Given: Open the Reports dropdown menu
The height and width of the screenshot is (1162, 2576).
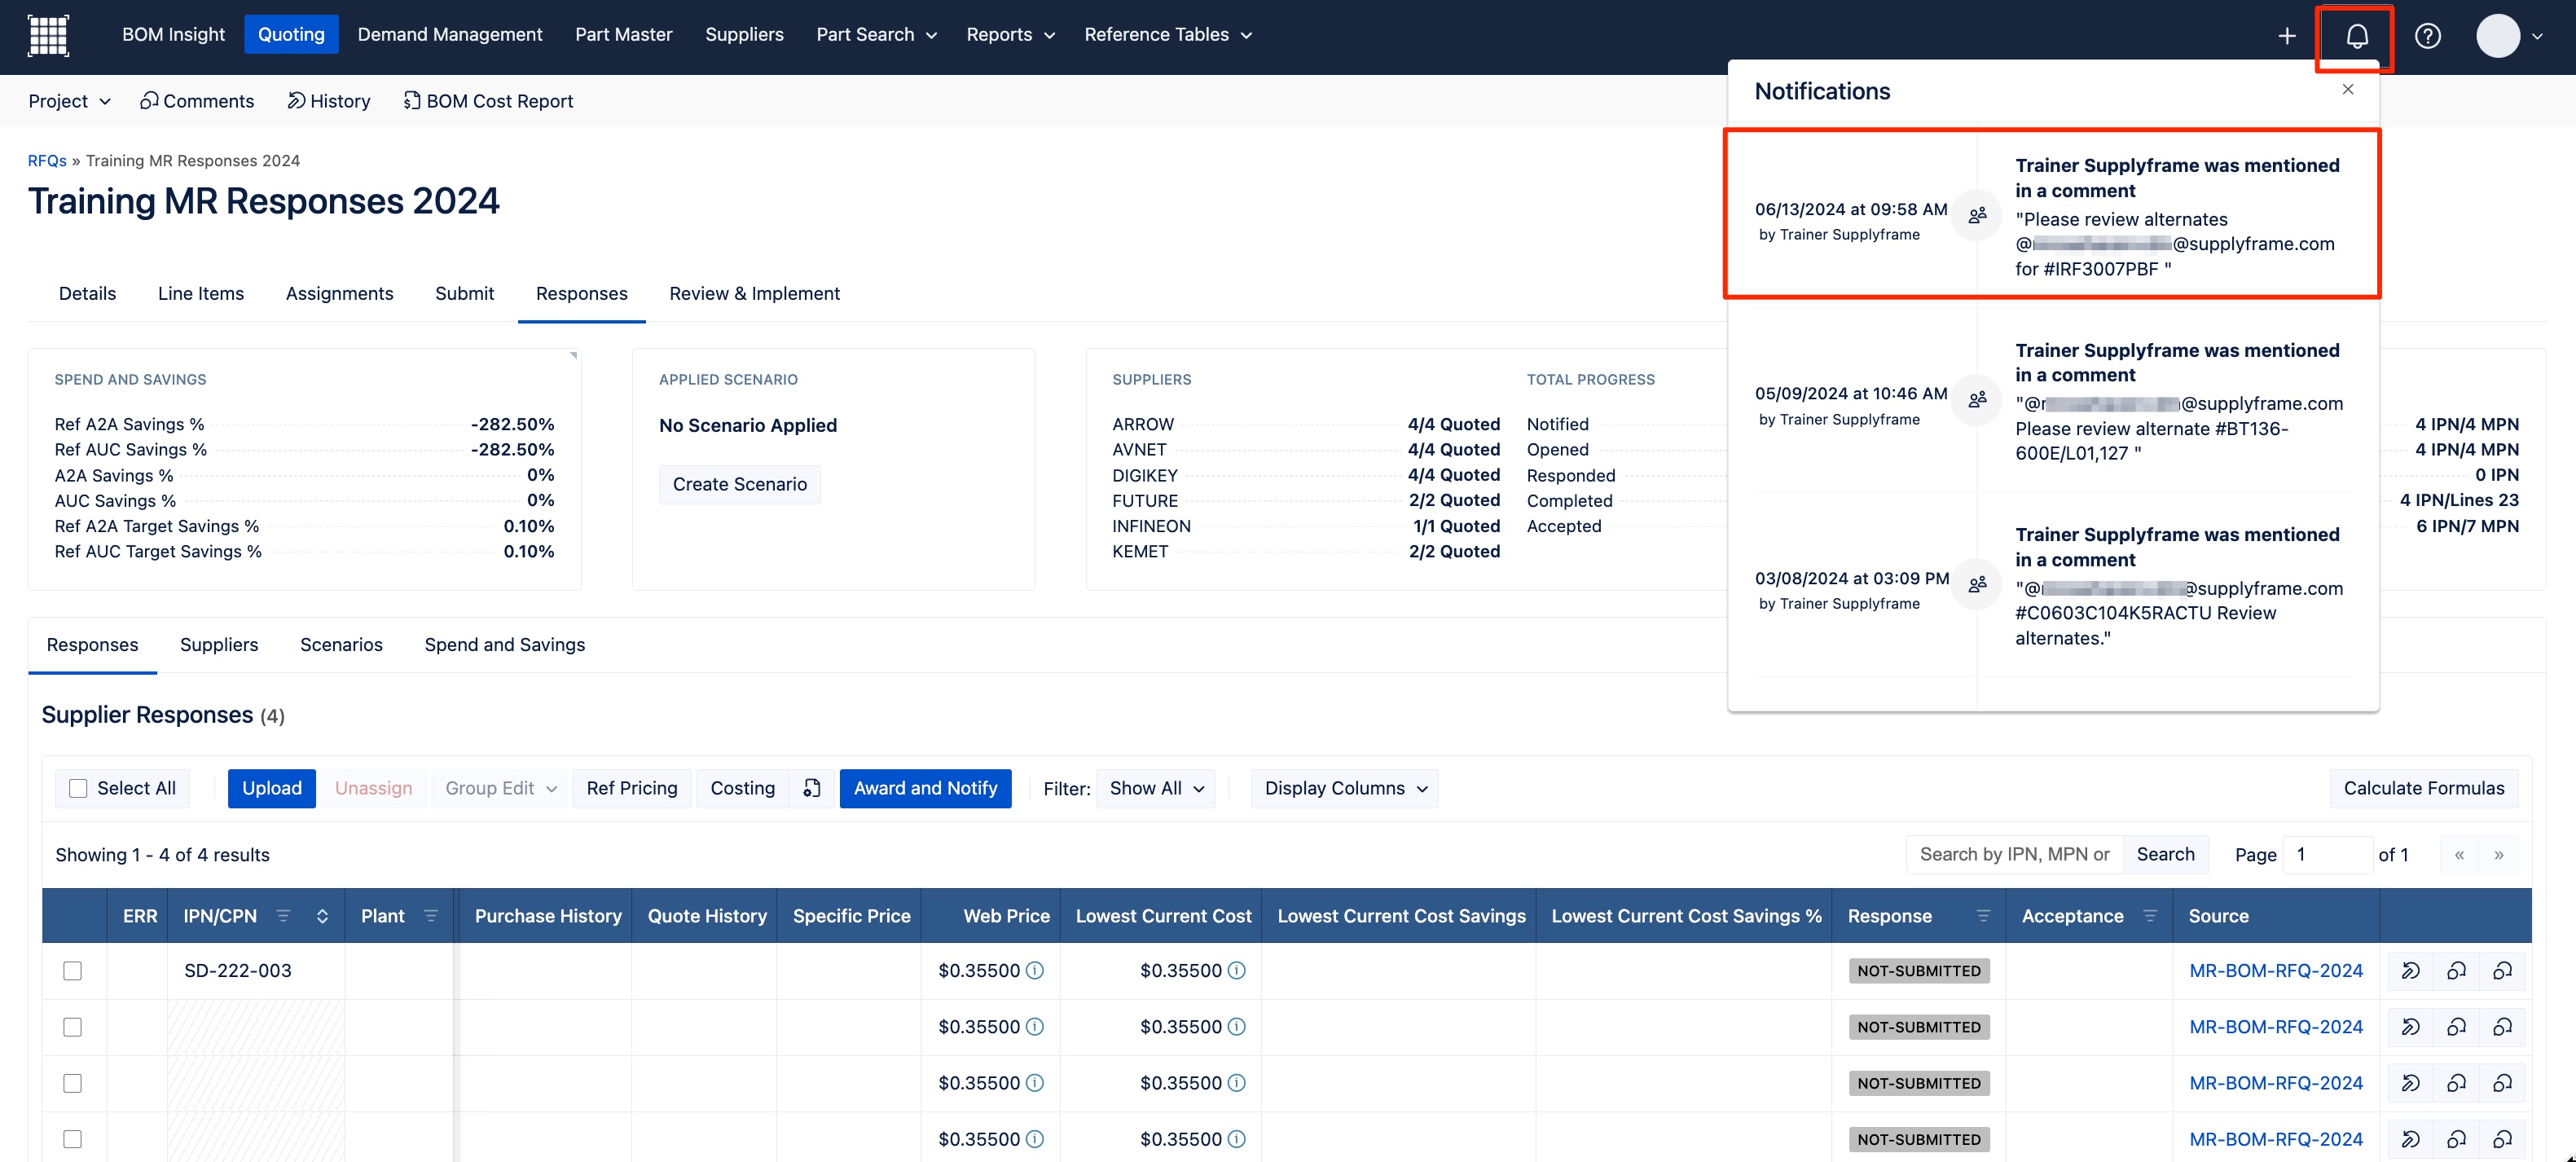Looking at the screenshot, I should (1010, 35).
